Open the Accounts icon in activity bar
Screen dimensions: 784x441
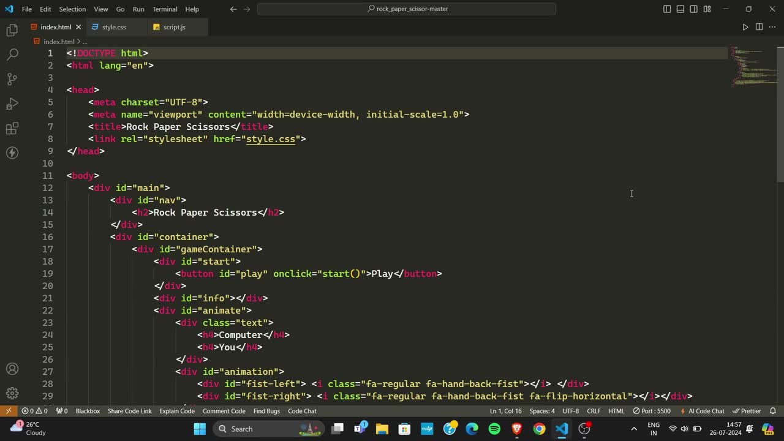12,369
